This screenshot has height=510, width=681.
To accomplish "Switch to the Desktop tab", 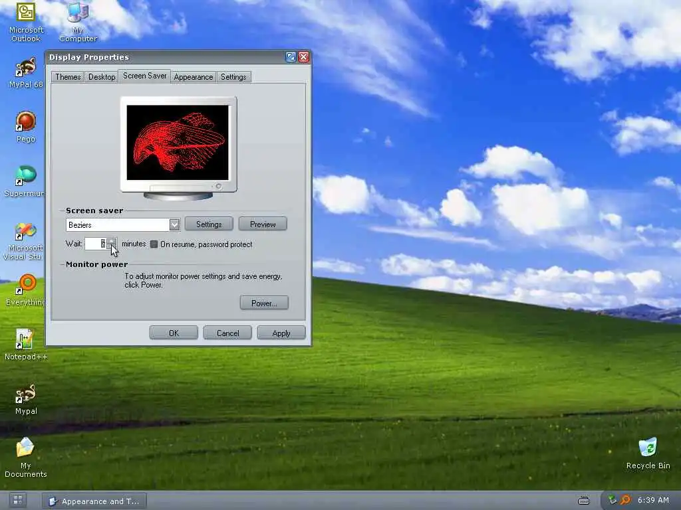I will click(102, 77).
